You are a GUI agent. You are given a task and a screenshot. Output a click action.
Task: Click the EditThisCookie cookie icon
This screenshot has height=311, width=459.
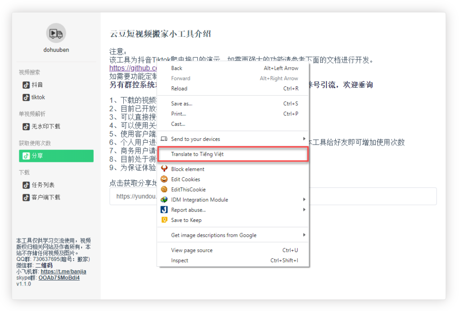[164, 189]
